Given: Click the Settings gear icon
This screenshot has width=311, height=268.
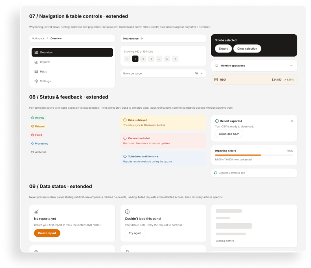Looking at the screenshot, I should coord(36,81).
